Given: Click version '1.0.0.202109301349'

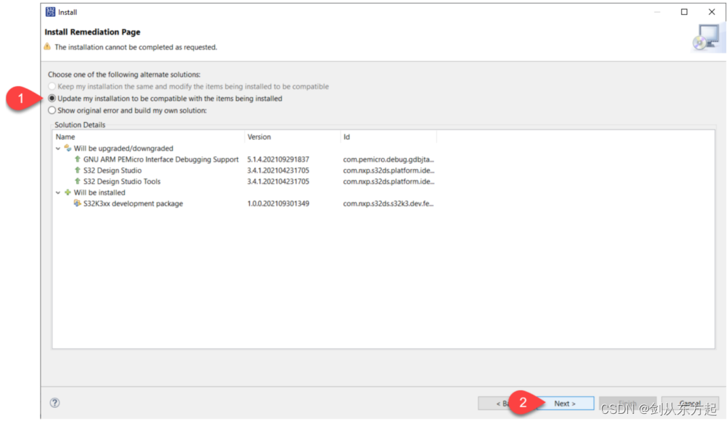Looking at the screenshot, I should coord(278,203).
